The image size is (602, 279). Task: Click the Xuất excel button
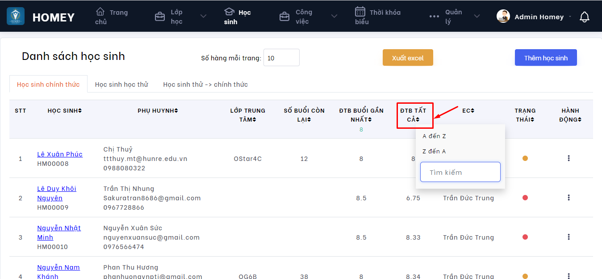click(408, 58)
